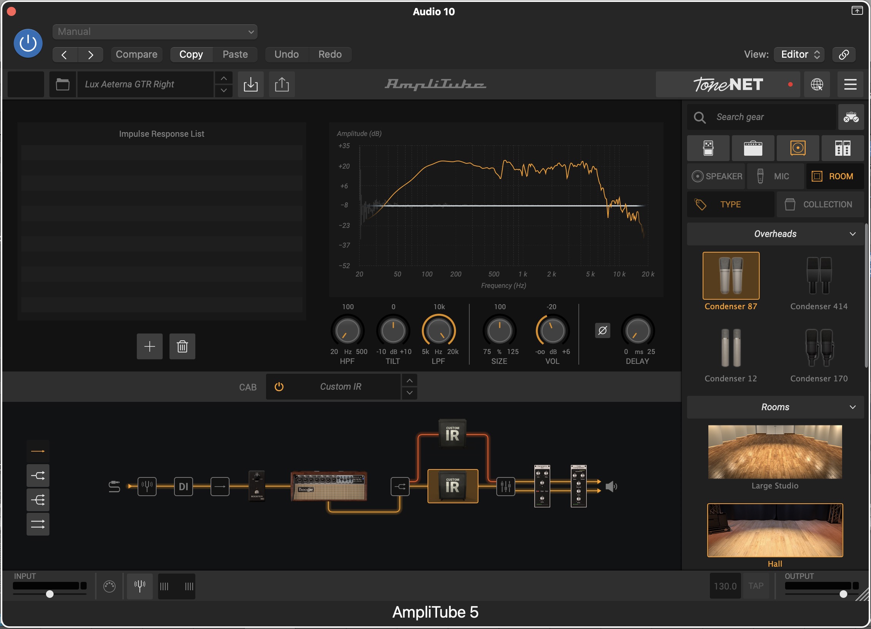Step to previous preset with up arrow
The height and width of the screenshot is (629, 871).
[223, 78]
